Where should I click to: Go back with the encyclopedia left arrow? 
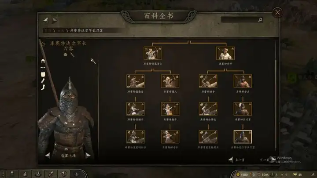[46, 20]
